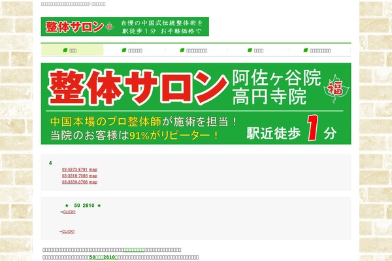392x261 pixels.
Task: Call phone number 03-3339-3766
Action: (x=74, y=182)
